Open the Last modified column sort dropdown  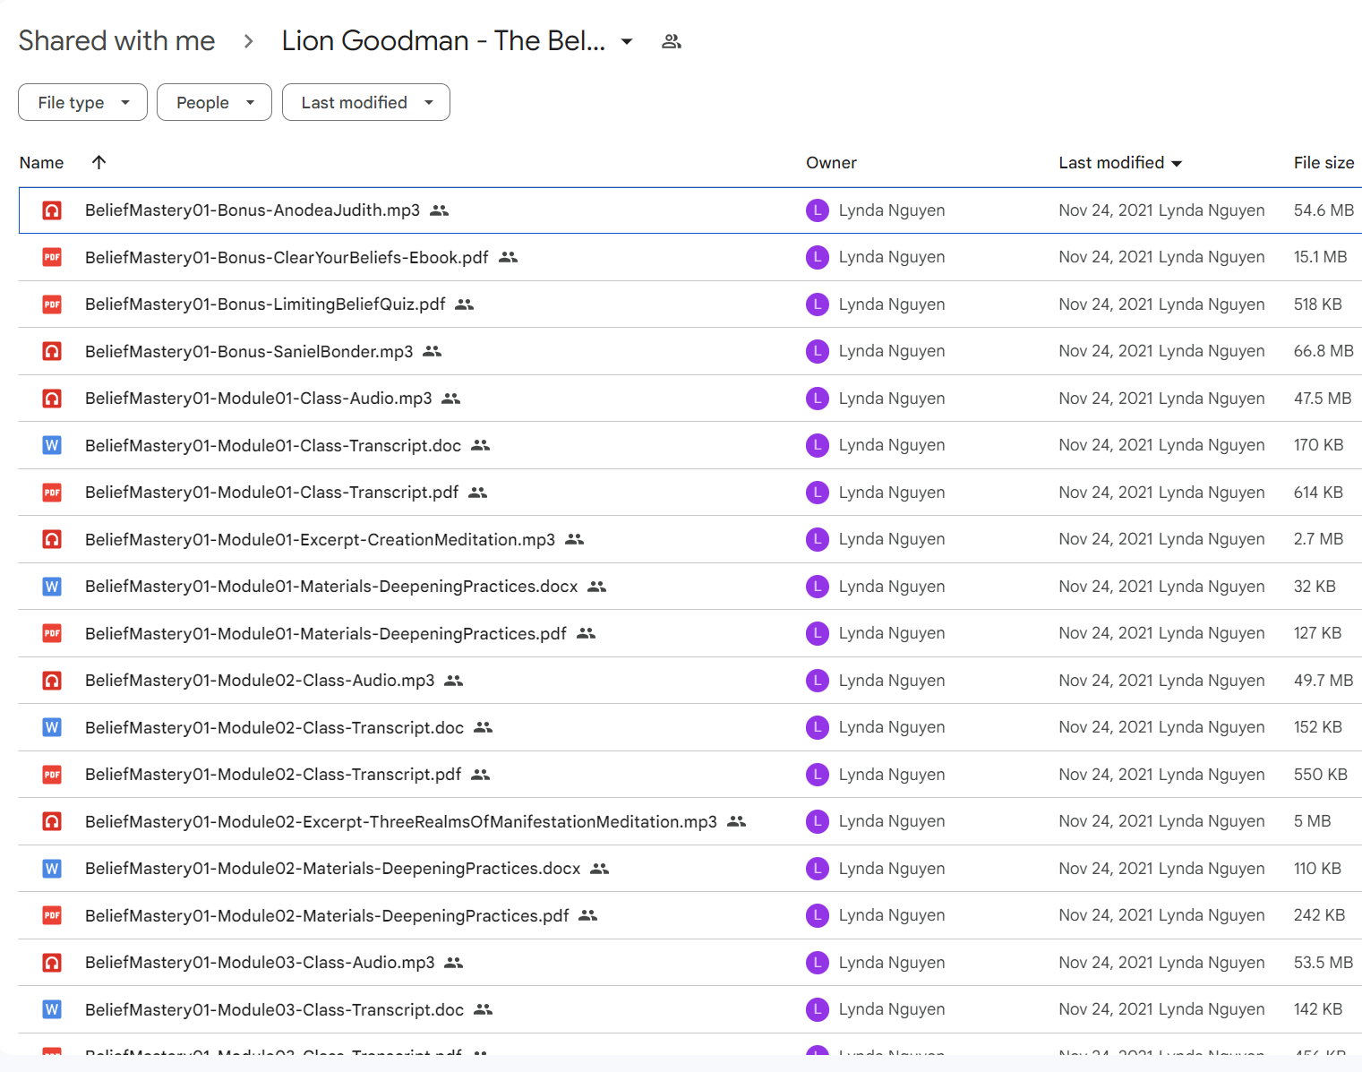1177,163
